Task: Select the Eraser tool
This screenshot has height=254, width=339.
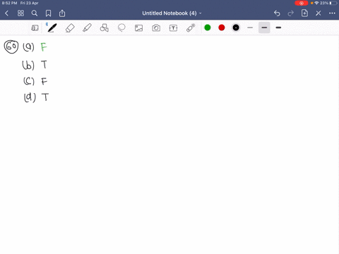Action: [x=70, y=28]
